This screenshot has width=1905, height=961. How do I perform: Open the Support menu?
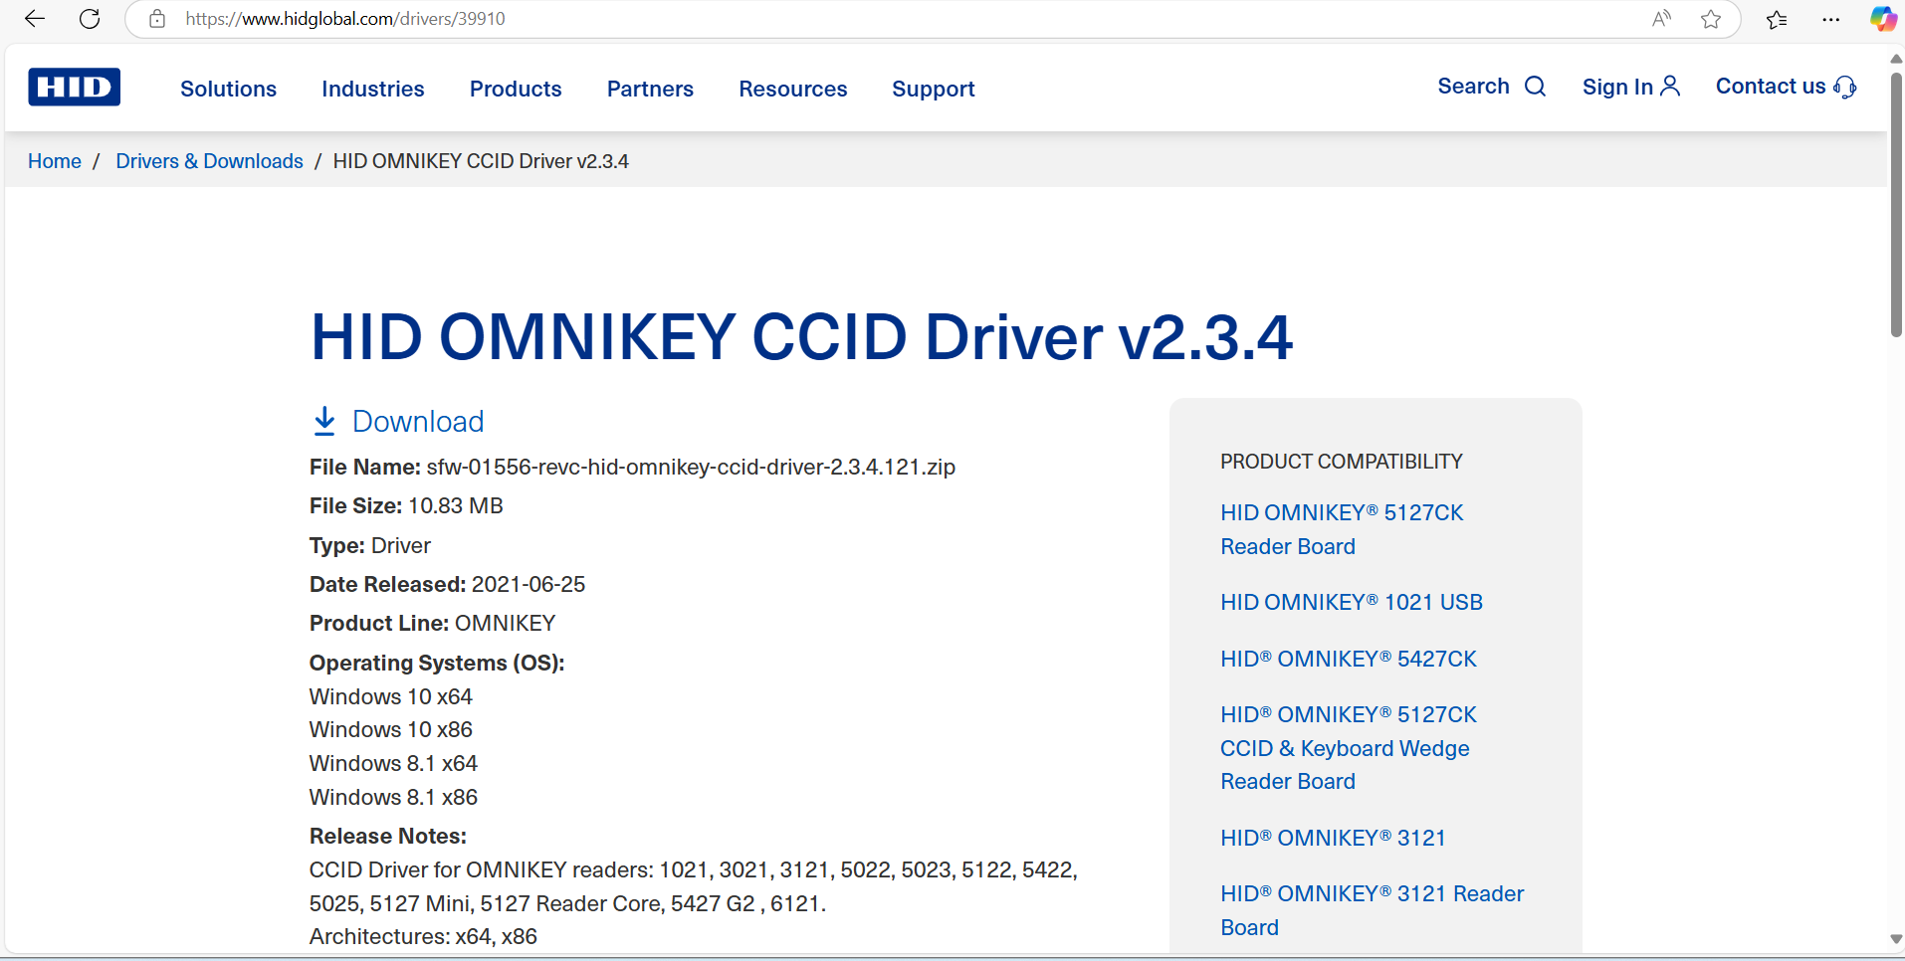tap(933, 89)
